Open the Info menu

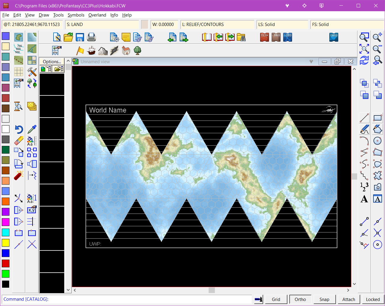pyautogui.click(x=114, y=15)
